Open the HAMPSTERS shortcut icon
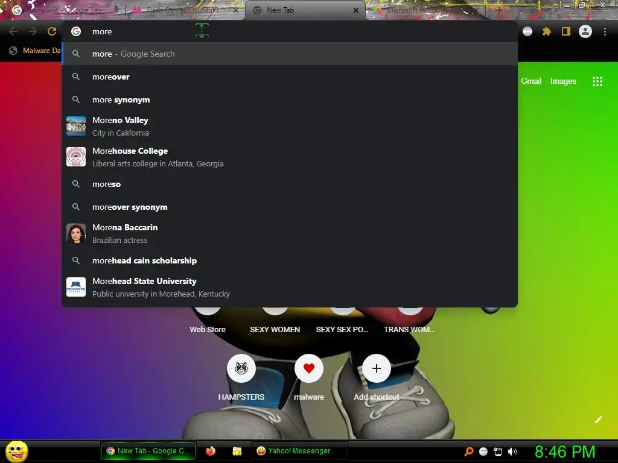 point(241,368)
